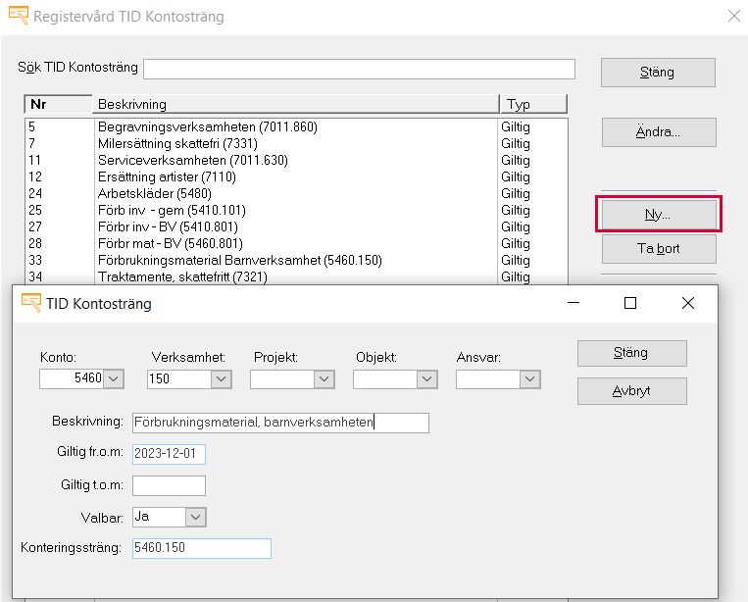The width and height of the screenshot is (748, 602).
Task: Sort by the Beskrivning column header
Action: pos(295,104)
